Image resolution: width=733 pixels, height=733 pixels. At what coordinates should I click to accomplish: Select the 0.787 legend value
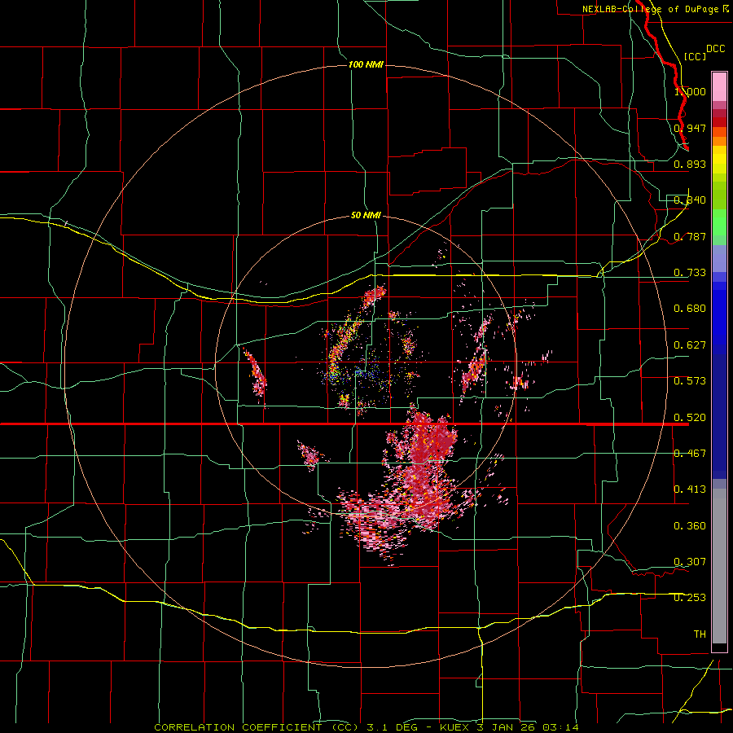click(690, 236)
